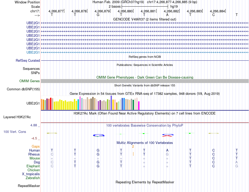Click the faded G in the Elephant row
This screenshot has width=249, height=192.
click(237, 166)
